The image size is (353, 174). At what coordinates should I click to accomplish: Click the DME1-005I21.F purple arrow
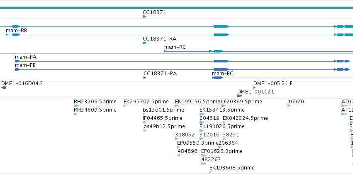click(255, 88)
